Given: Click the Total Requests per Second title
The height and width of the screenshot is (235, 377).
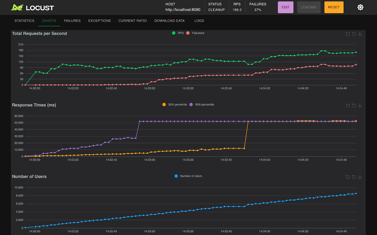Looking at the screenshot, I should click(39, 34).
